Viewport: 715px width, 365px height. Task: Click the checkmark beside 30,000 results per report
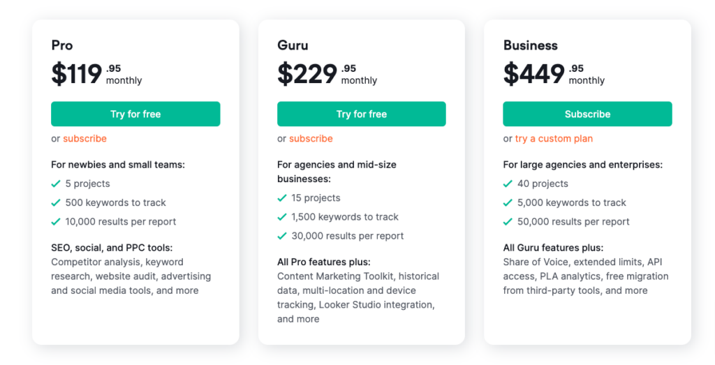pos(282,236)
